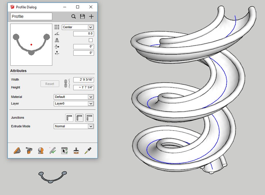Pick a profile with the eyedropper tool
The width and height of the screenshot is (265, 195).
click(x=88, y=150)
